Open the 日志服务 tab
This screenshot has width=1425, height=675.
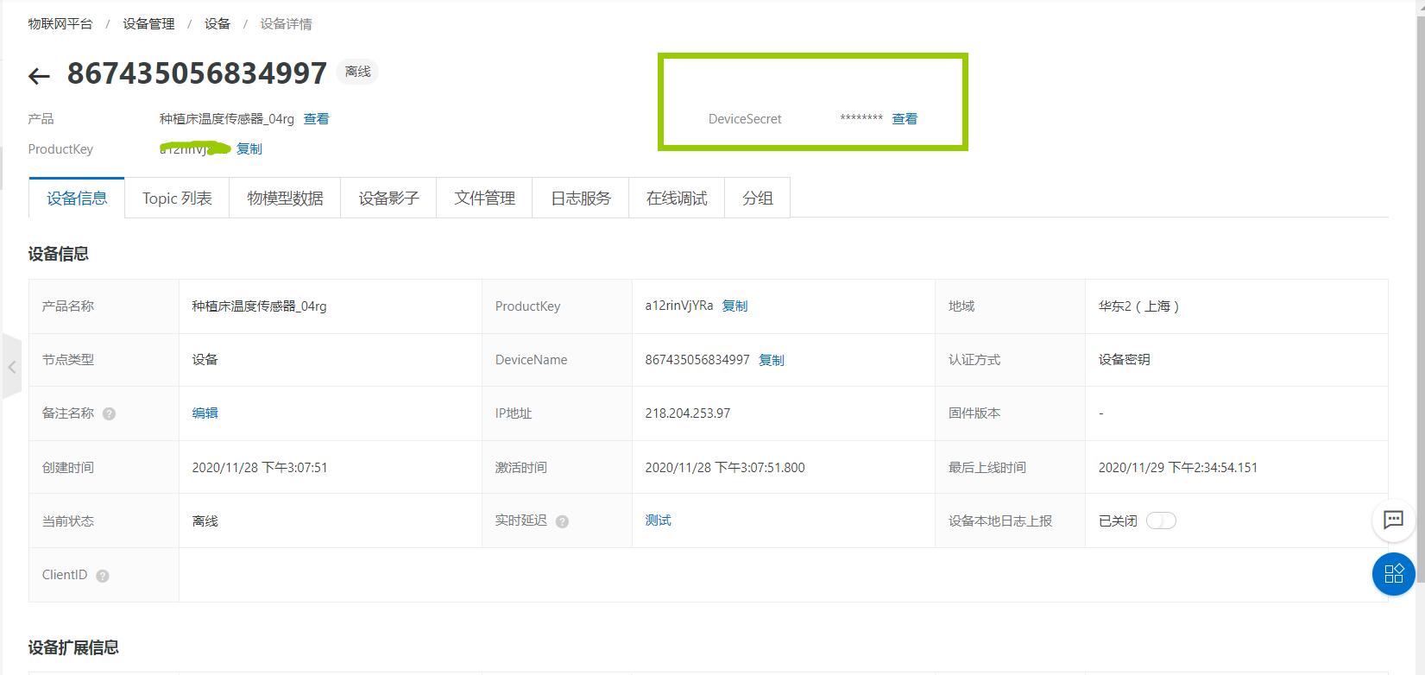(x=580, y=199)
